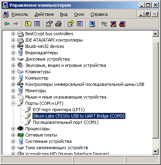Screen dimensions: 161x165
Task: Select ECP порт принтера (LPT1)
Action: coord(59,110)
